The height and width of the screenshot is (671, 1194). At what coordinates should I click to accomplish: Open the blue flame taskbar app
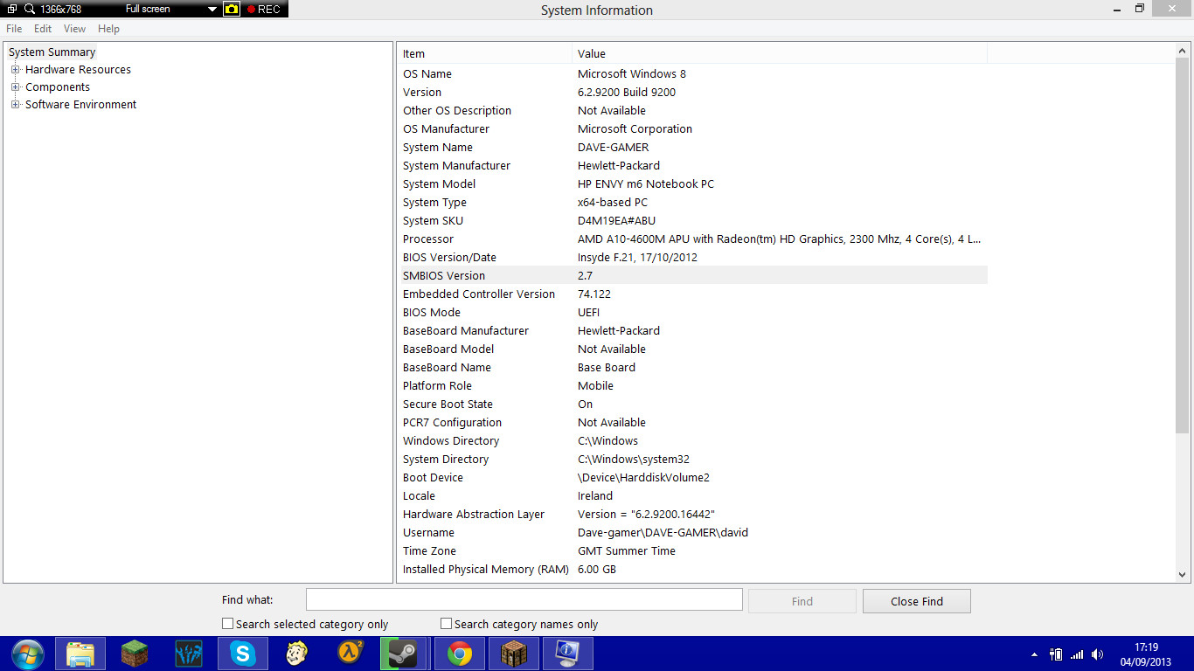189,654
